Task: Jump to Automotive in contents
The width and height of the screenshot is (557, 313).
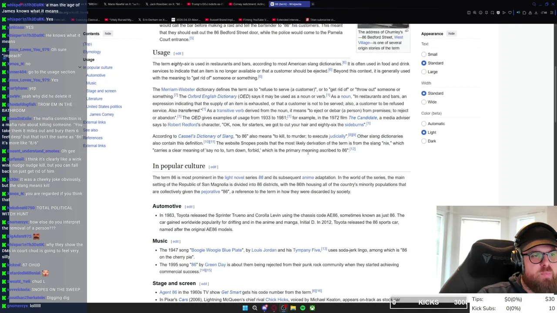Action: pyautogui.click(x=96, y=75)
